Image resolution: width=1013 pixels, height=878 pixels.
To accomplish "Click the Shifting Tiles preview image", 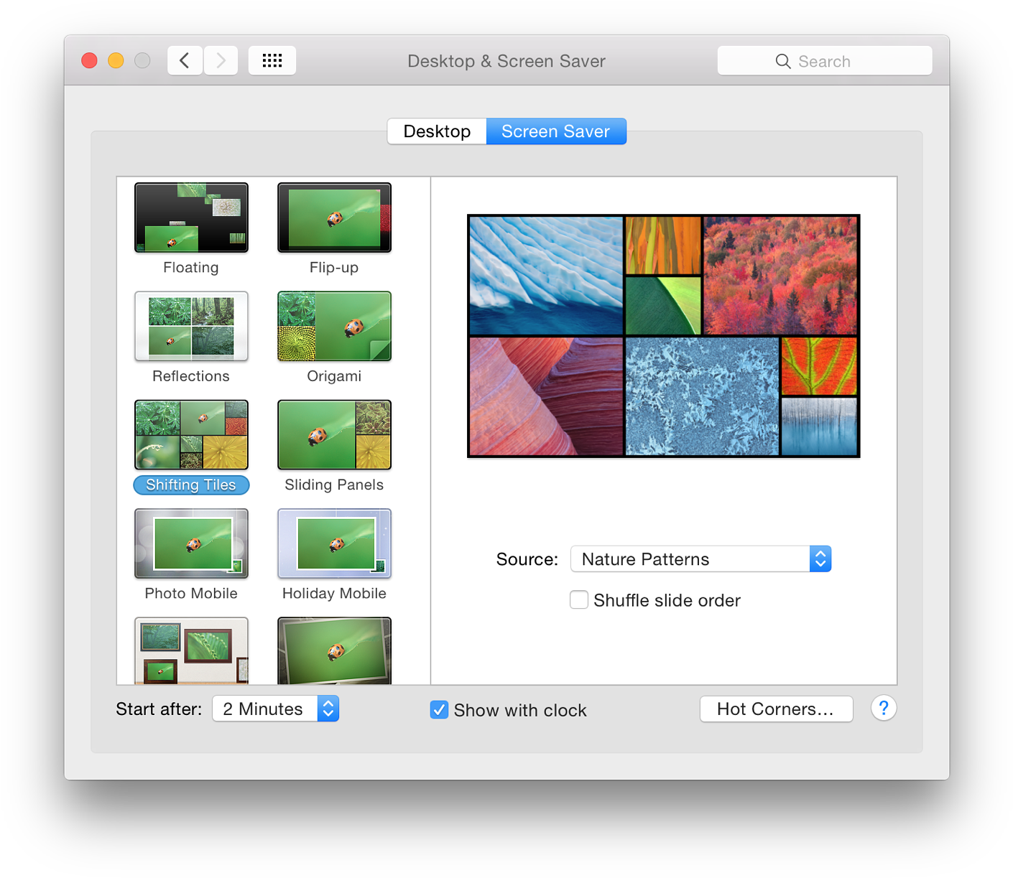I will [x=663, y=336].
